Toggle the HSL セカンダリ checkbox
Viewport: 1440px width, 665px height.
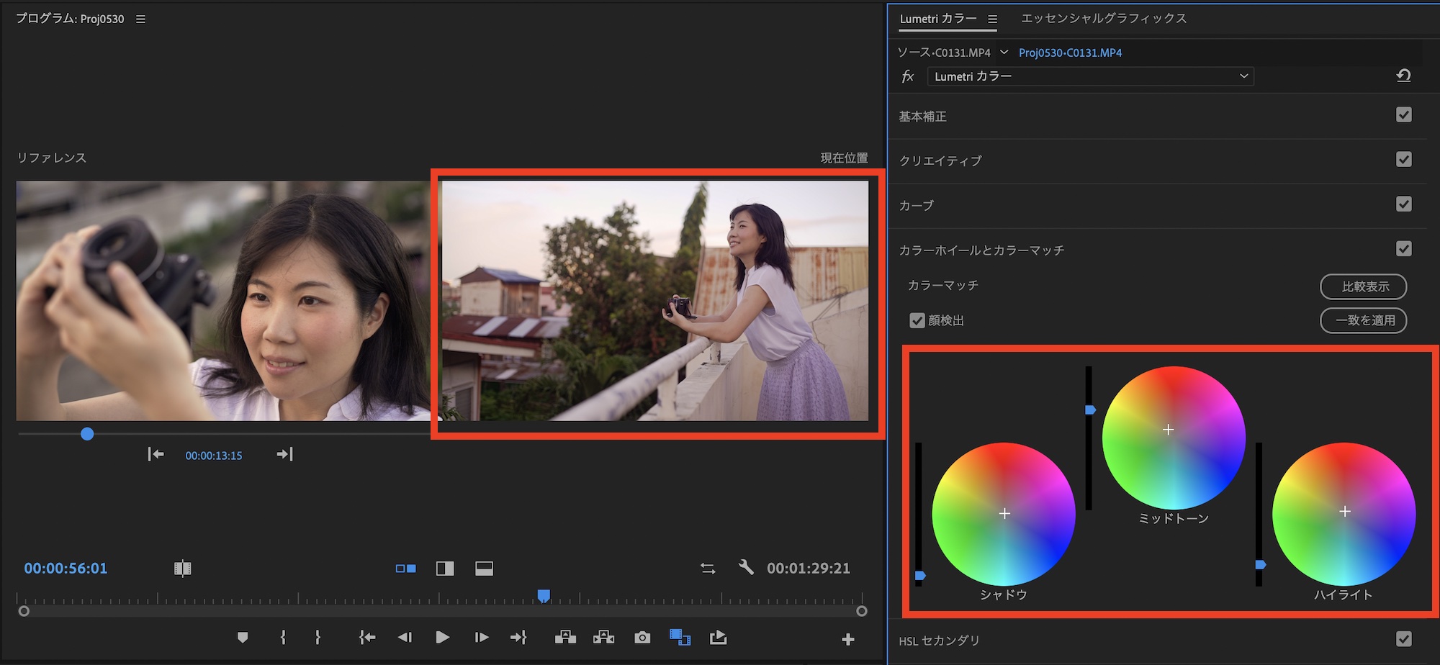[x=1403, y=639]
